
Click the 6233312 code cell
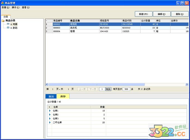point(131,28)
